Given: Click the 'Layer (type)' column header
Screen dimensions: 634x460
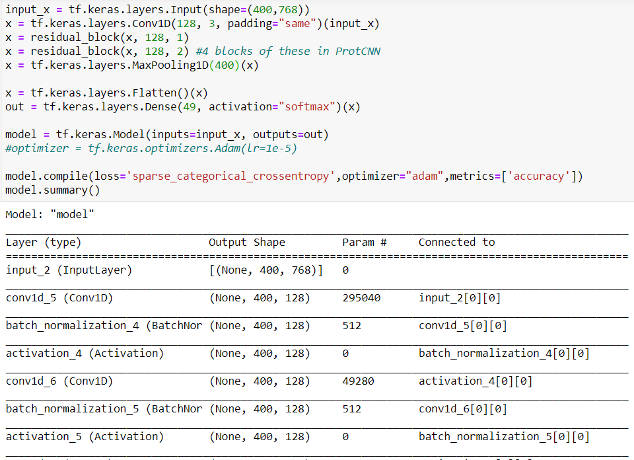Looking at the screenshot, I should (44, 243).
